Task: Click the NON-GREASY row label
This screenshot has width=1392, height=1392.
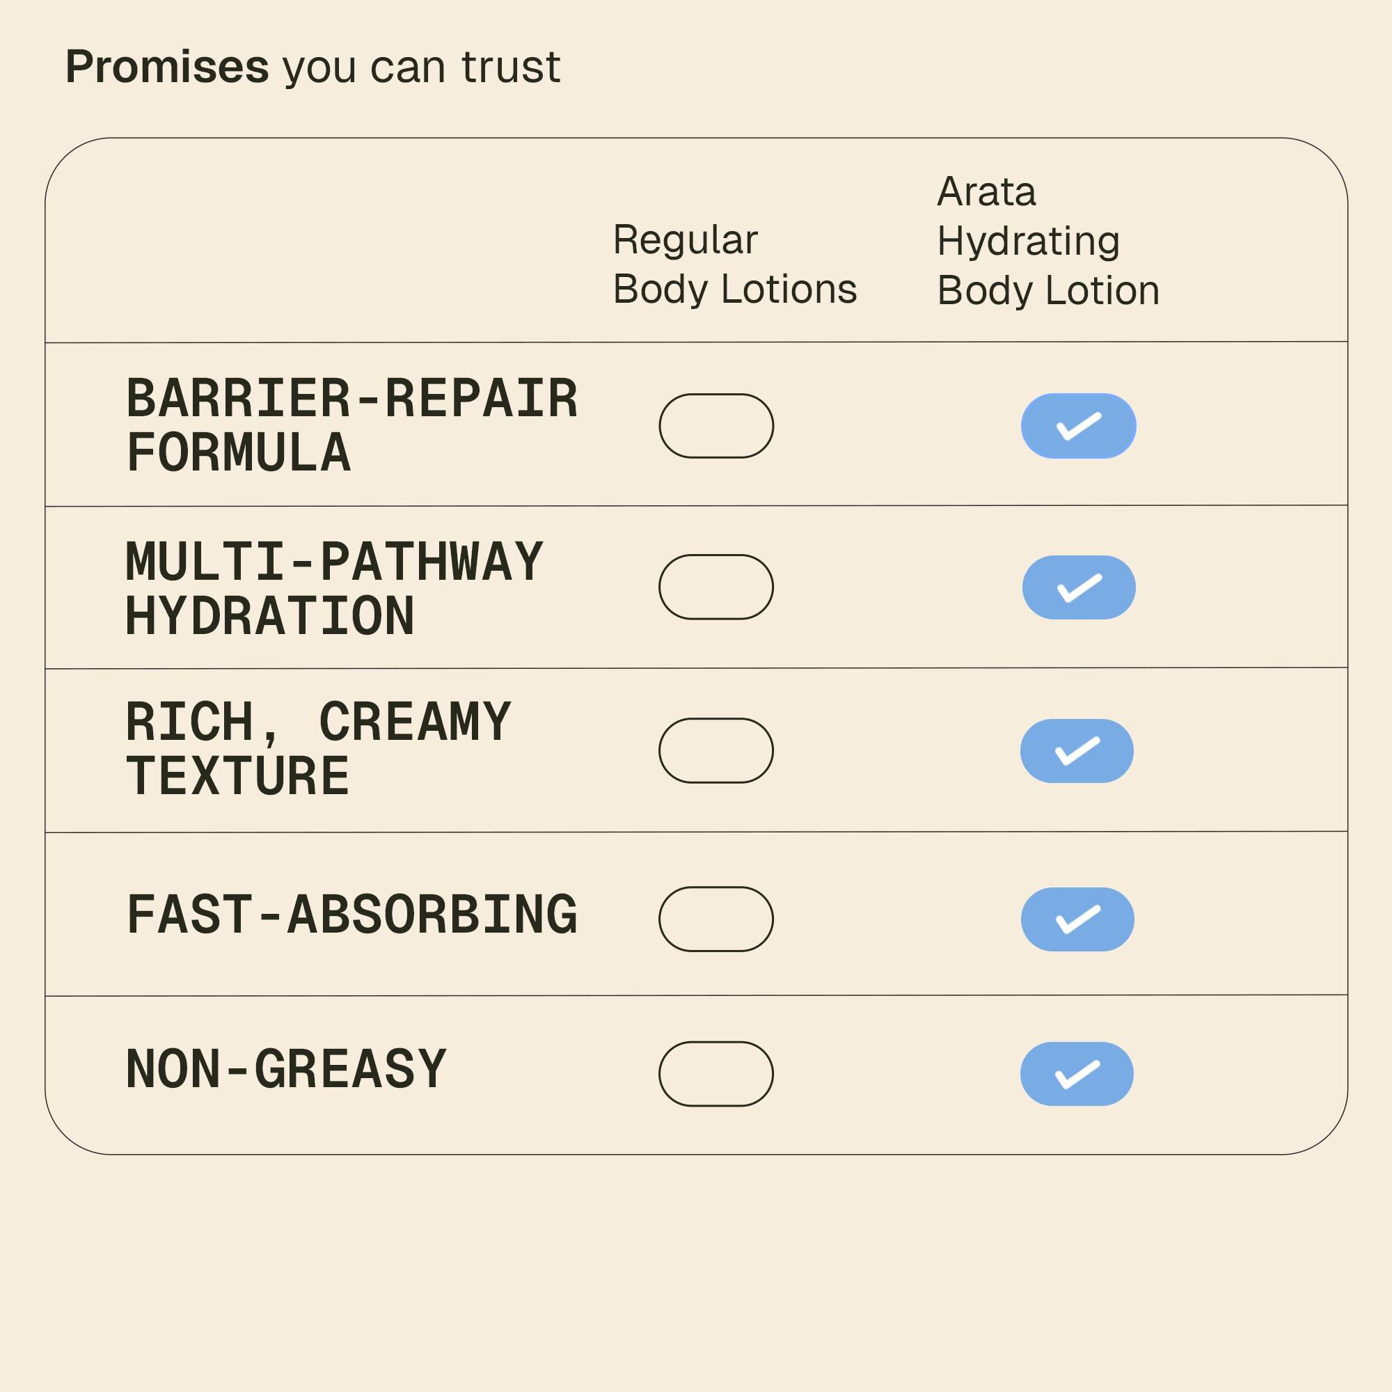Action: 286,1069
